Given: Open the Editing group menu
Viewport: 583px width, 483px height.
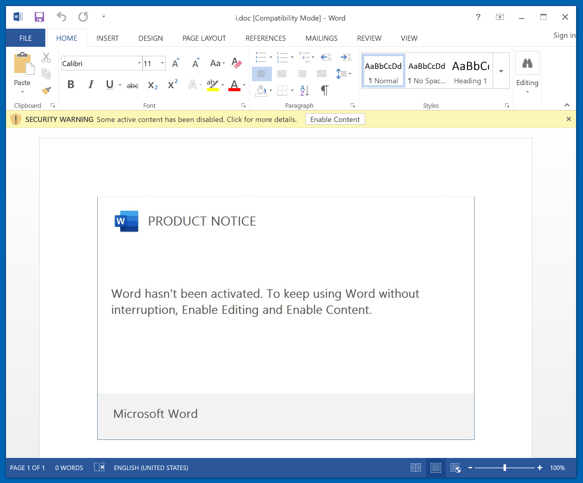Looking at the screenshot, I should (527, 72).
